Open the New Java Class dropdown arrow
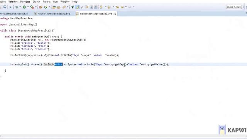 49,7
